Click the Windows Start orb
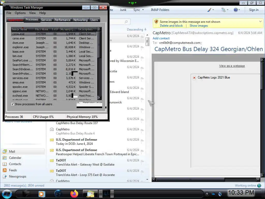Image resolution: width=265 pixels, height=199 pixels. point(6,194)
